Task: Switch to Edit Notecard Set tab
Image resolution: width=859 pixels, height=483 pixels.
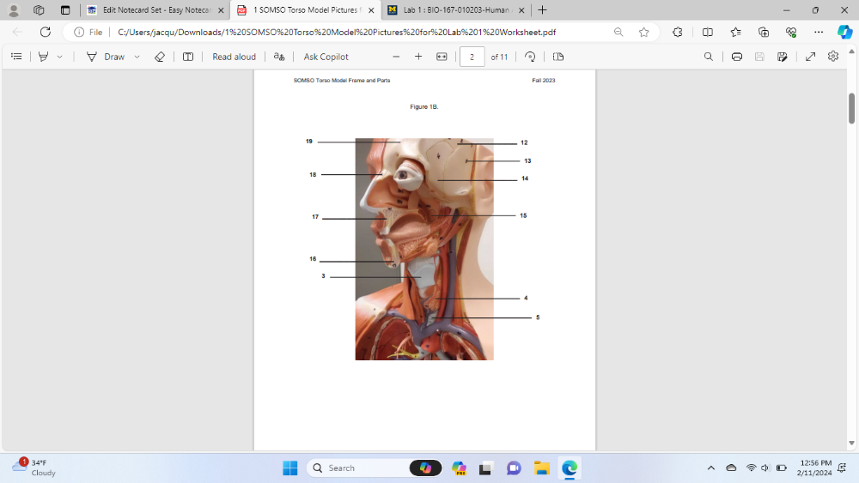Action: point(151,10)
